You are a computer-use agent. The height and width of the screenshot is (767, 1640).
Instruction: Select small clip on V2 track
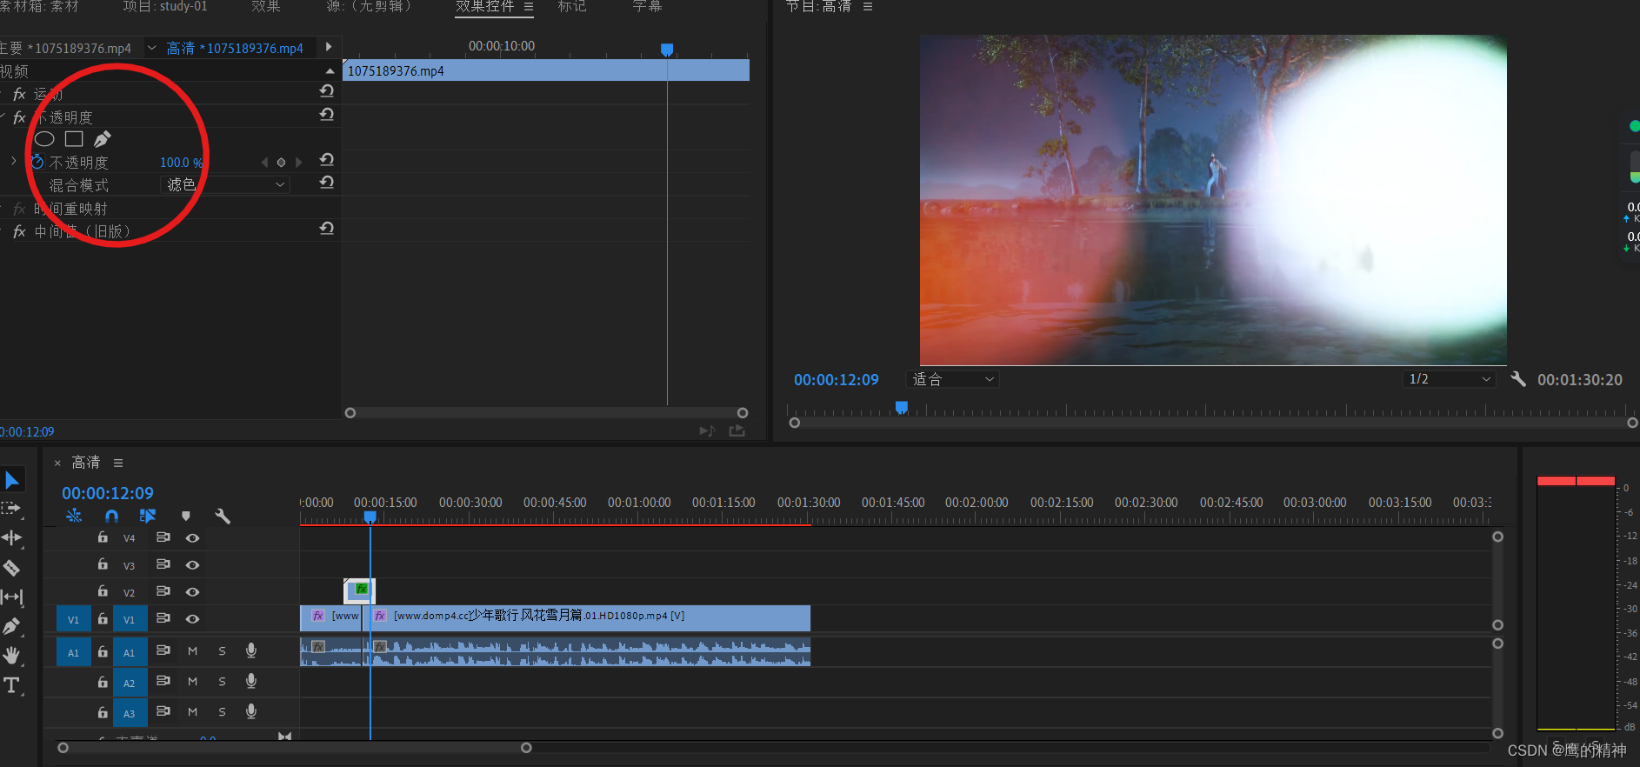pyautogui.click(x=360, y=591)
